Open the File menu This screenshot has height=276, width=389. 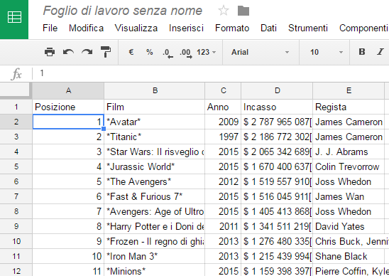(x=50, y=28)
